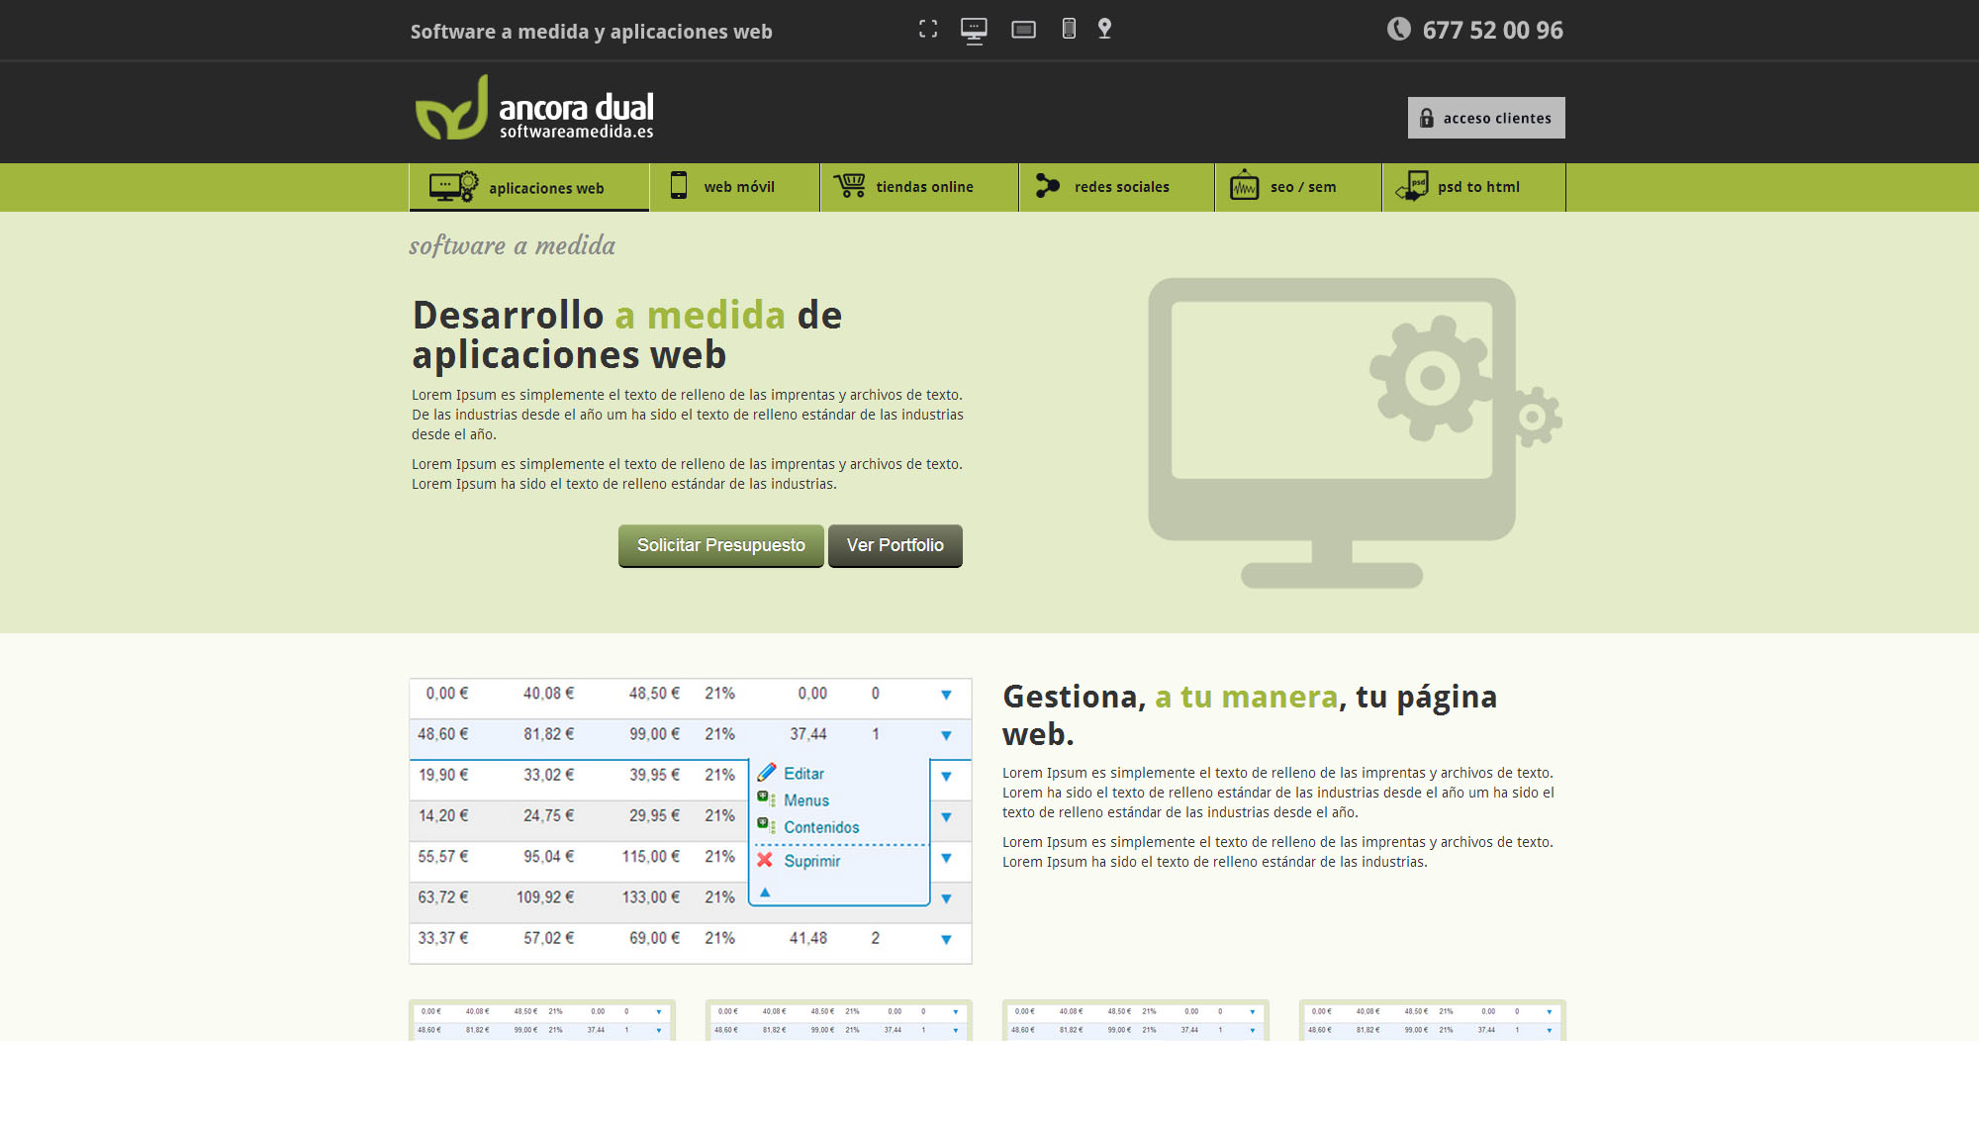Click the acceso clientes button
The width and height of the screenshot is (1979, 1125).
(x=1486, y=118)
